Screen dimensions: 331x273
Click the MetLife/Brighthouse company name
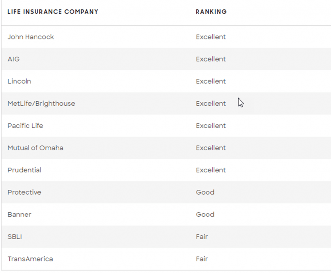pos(41,104)
